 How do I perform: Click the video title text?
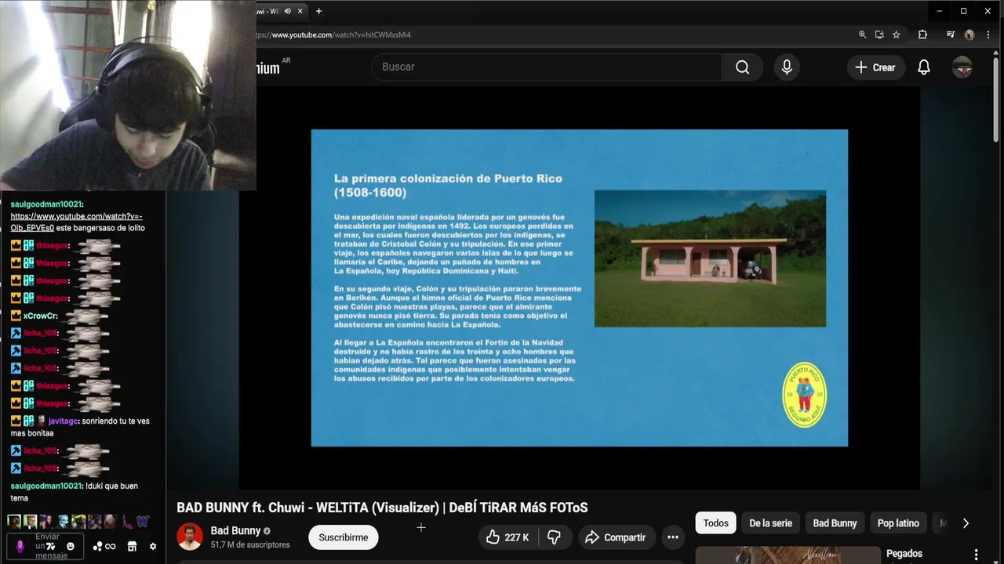[x=382, y=508]
